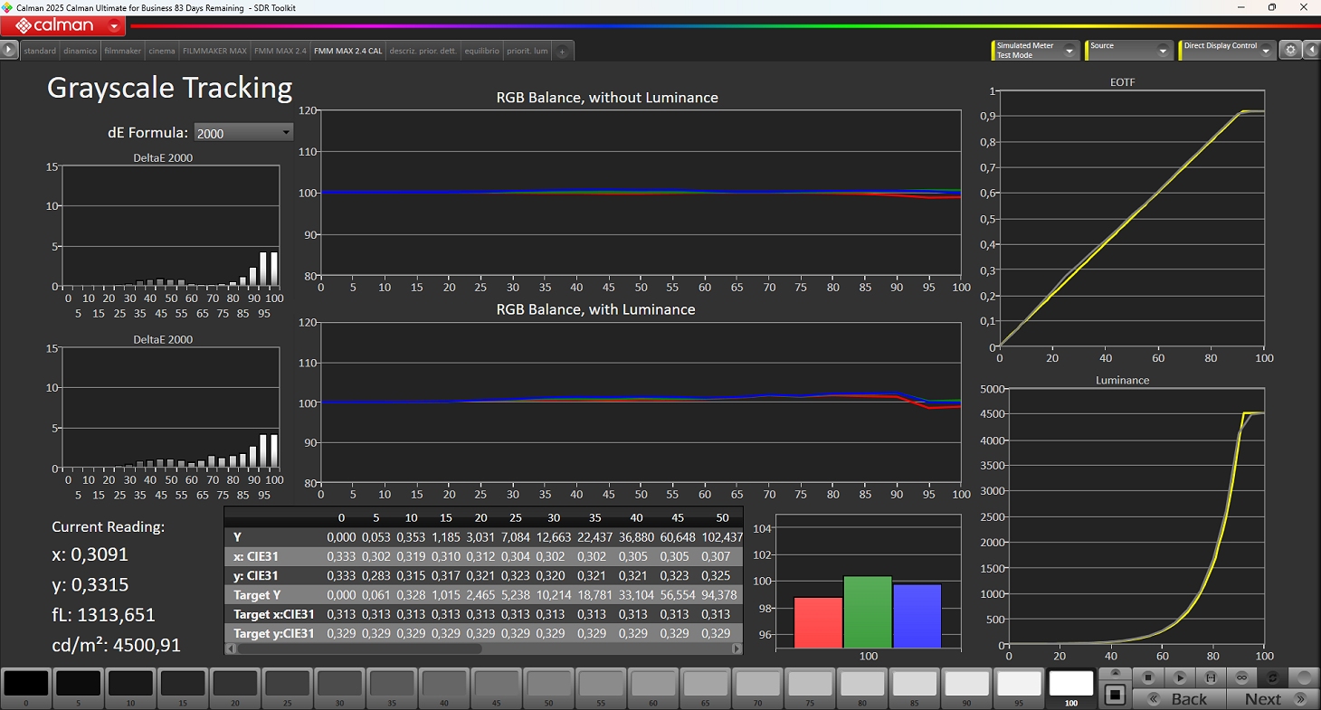Select the cinema history tab
This screenshot has width=1321, height=710.
point(162,52)
